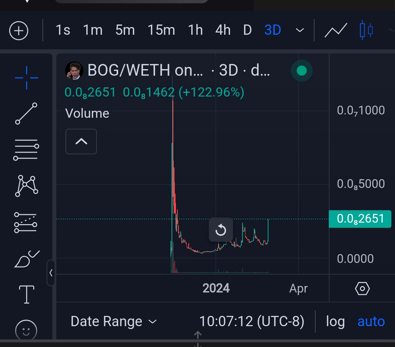Open the forecasting and measurement tools

(26, 223)
